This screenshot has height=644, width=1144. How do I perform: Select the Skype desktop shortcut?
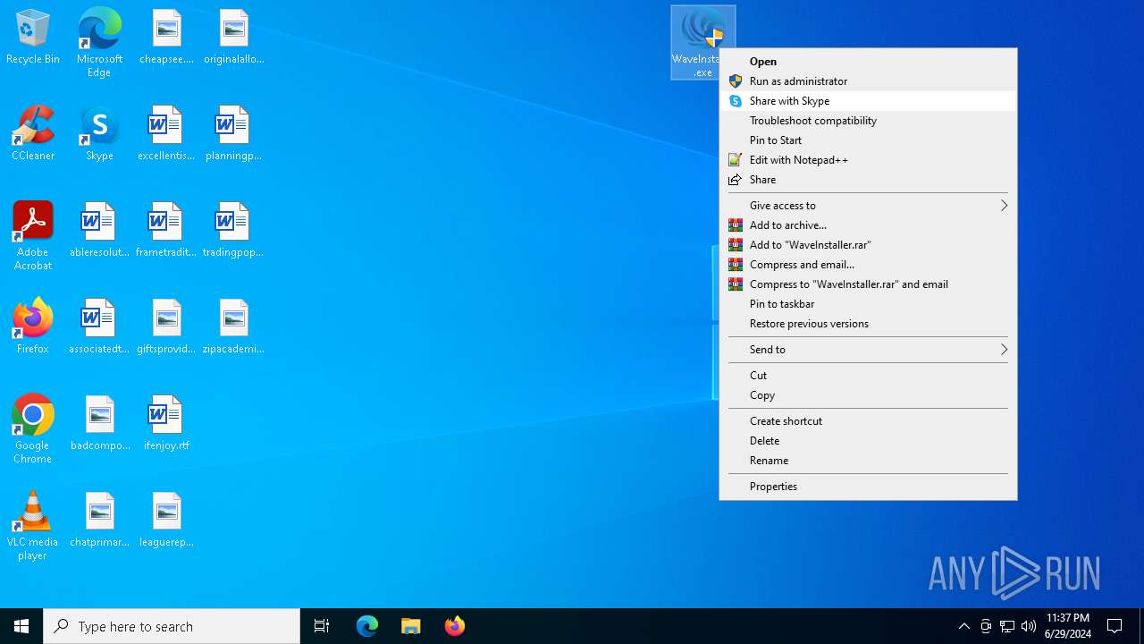click(x=99, y=134)
